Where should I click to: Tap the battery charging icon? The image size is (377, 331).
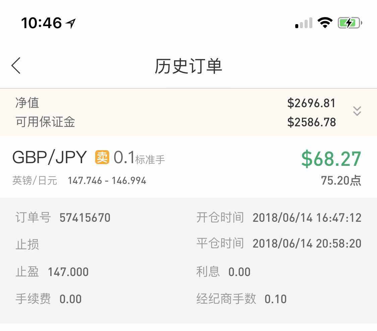click(350, 23)
